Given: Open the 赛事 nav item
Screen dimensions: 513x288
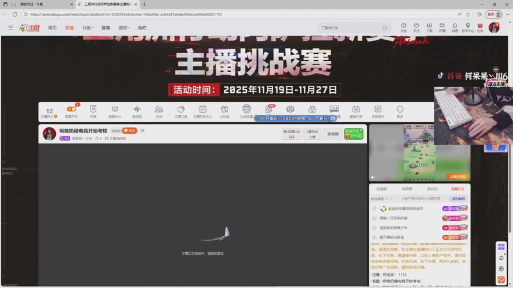Looking at the screenshot, I should pos(106,28).
